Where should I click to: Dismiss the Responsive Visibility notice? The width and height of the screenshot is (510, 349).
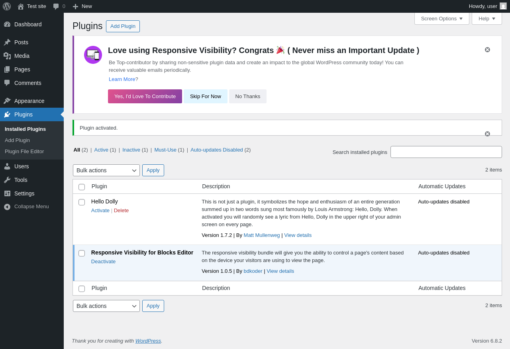487,50
